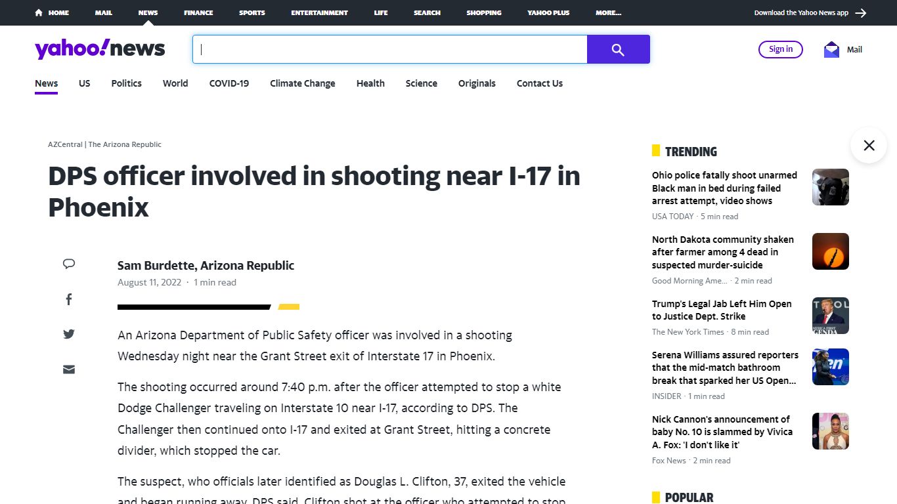
Task: Click the Yahoo News logo
Action: click(100, 49)
